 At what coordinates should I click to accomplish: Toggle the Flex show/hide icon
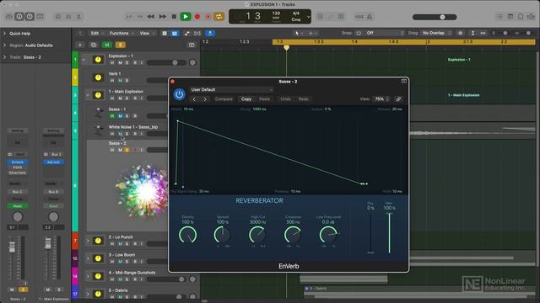[197, 34]
